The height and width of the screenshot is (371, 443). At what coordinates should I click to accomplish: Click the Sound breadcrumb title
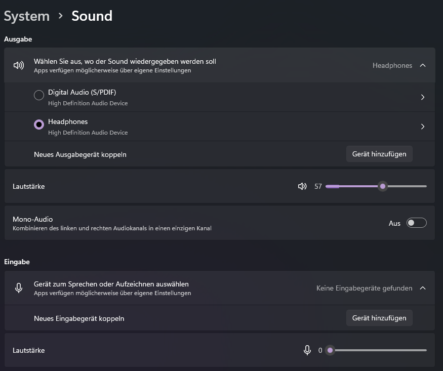[92, 16]
